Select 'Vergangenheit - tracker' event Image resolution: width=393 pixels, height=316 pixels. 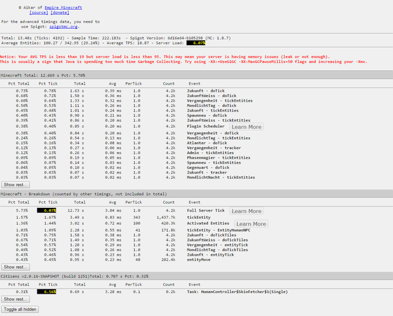[214, 148]
